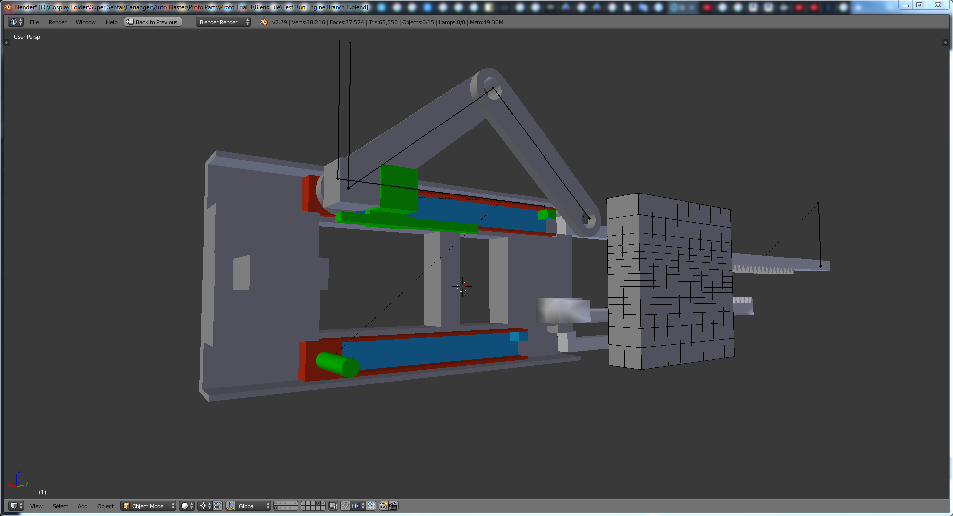Click the Verts:38,216 statistic

pyautogui.click(x=308, y=22)
